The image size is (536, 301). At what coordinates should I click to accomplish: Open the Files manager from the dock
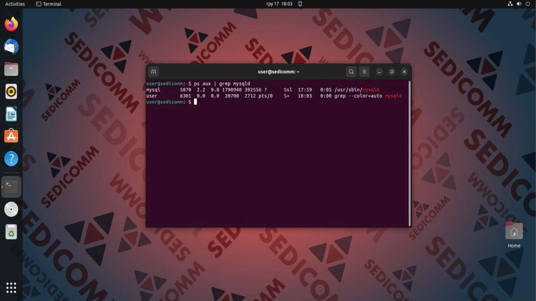coord(11,69)
